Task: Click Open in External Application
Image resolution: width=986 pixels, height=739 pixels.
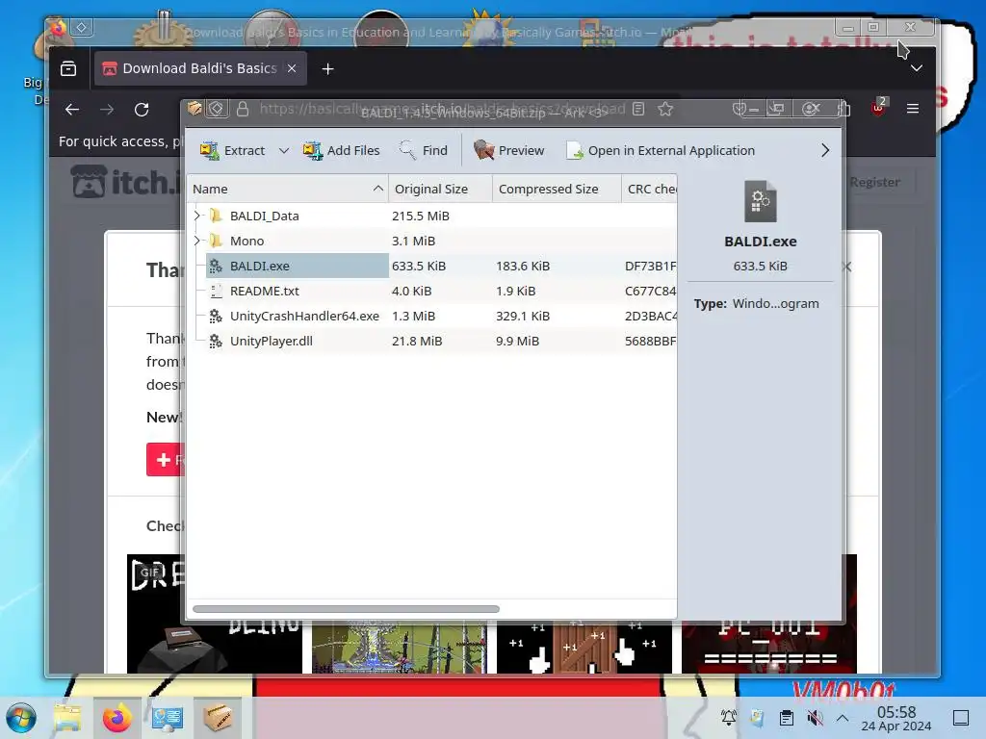Action: tap(661, 151)
